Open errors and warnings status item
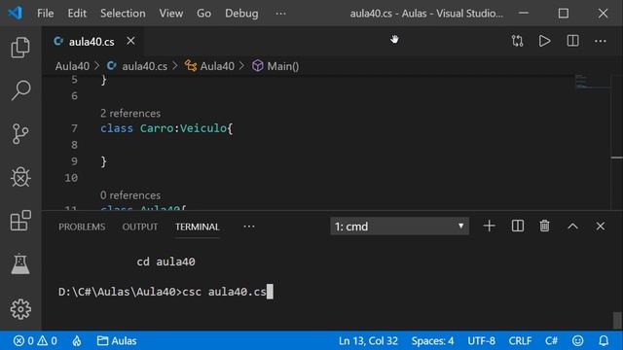 (35, 341)
